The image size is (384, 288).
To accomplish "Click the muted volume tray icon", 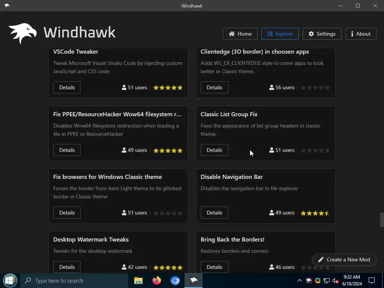I will coord(335,280).
